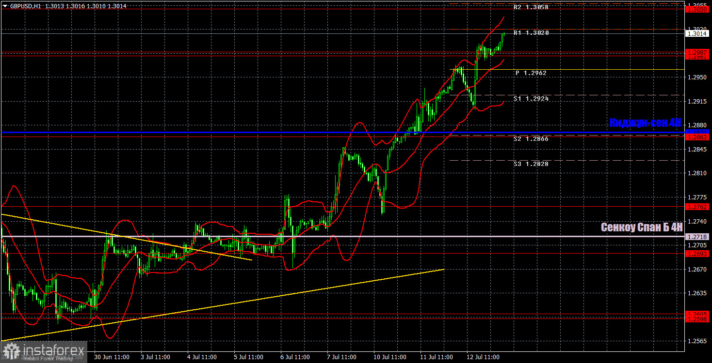This screenshot has height=363, width=712.
Task: Click the 1.2635 price axis value
Action: 697,293
